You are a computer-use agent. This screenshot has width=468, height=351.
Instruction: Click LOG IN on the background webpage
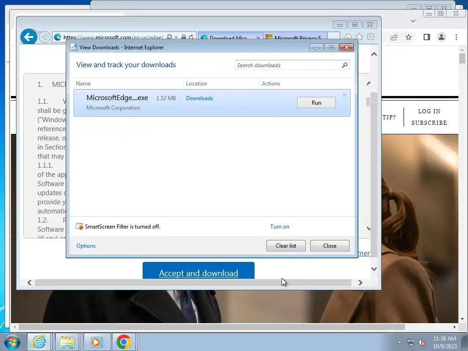[x=429, y=112]
